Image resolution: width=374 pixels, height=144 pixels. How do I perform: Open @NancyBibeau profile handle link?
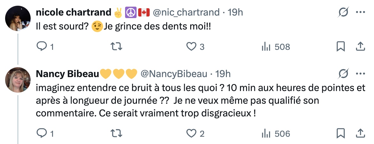coord(174,74)
